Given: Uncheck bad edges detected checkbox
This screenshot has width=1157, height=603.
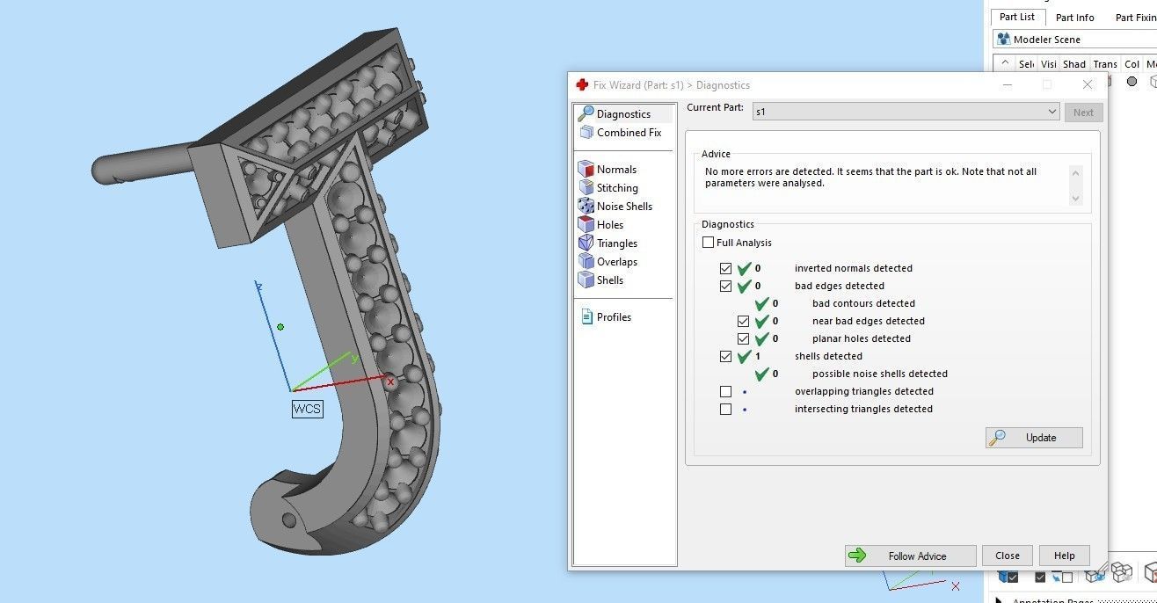Looking at the screenshot, I should pos(725,286).
